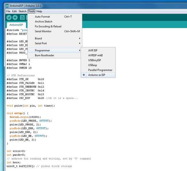Open the Help menu
The image size is (187, 171).
click(x=39, y=11)
